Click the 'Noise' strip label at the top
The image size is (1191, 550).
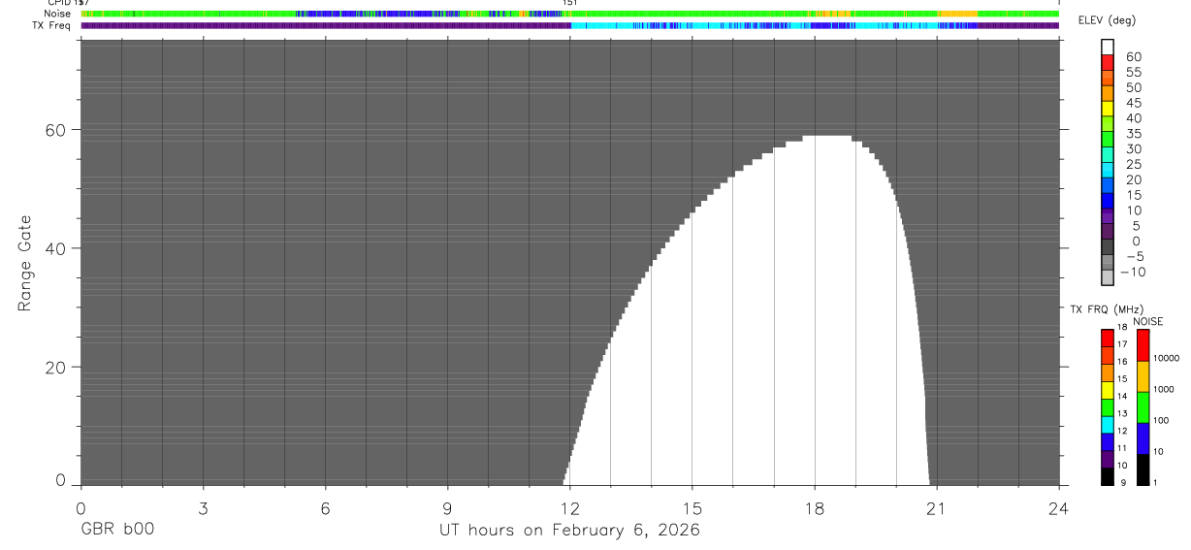coord(57,15)
